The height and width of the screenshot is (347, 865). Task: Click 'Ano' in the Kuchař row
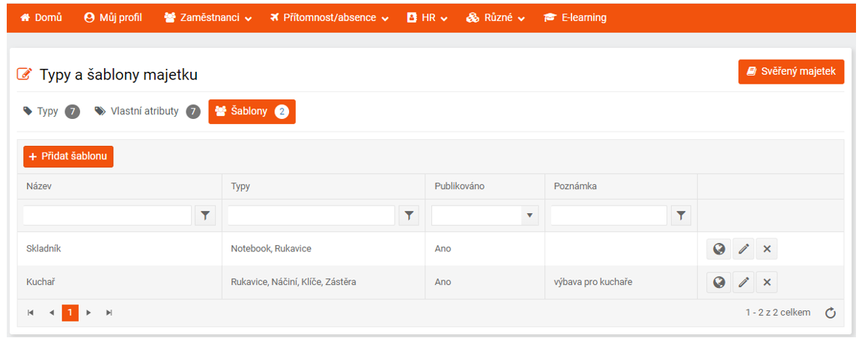[x=443, y=283]
